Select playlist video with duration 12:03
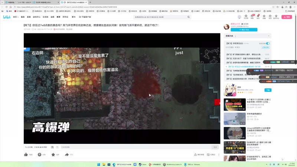Image resolution: width=297 pixels, height=167 pixels. (248, 55)
